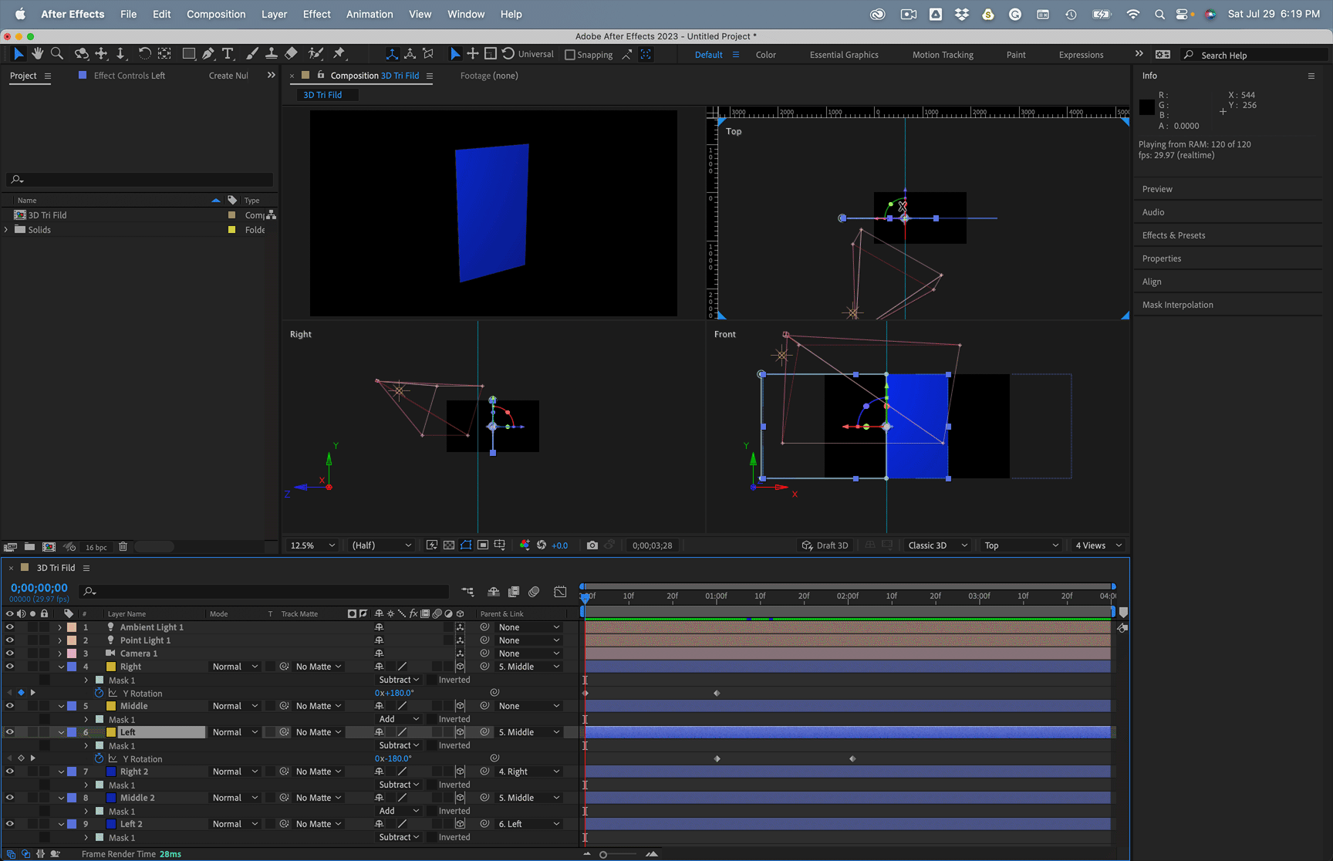This screenshot has height=861, width=1333.
Task: Select the first Y Rotation keyframe on Left
Action: [717, 759]
